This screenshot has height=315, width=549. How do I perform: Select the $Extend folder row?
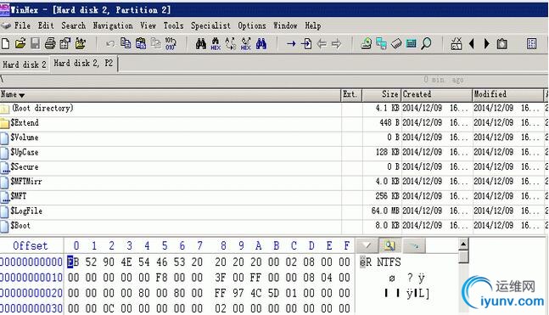273,123
